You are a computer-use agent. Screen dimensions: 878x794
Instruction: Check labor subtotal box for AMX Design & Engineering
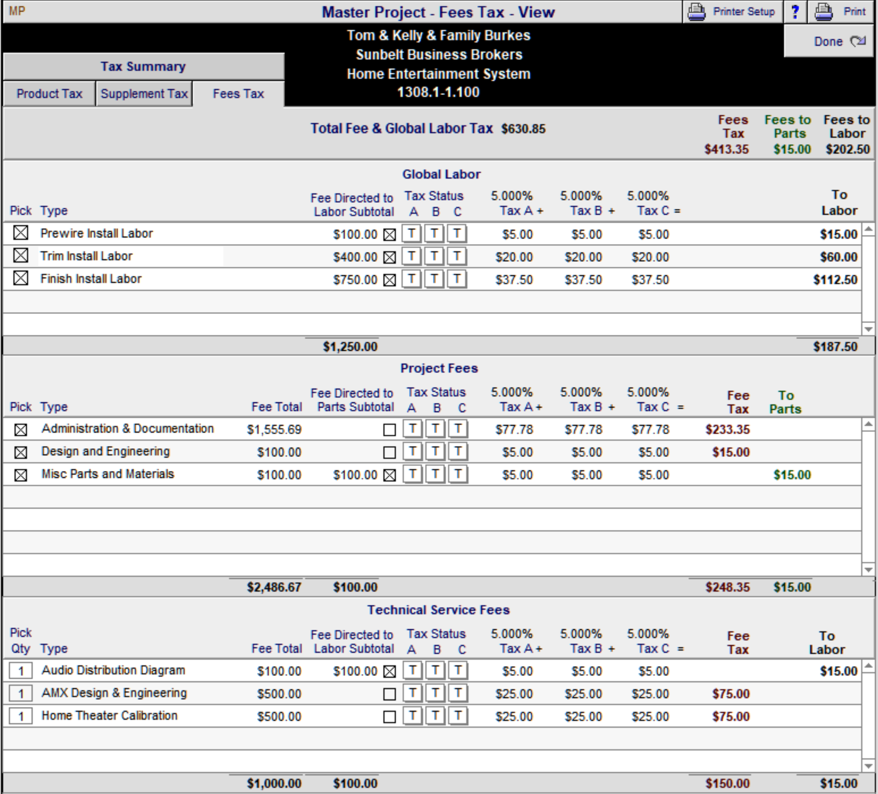coord(390,694)
